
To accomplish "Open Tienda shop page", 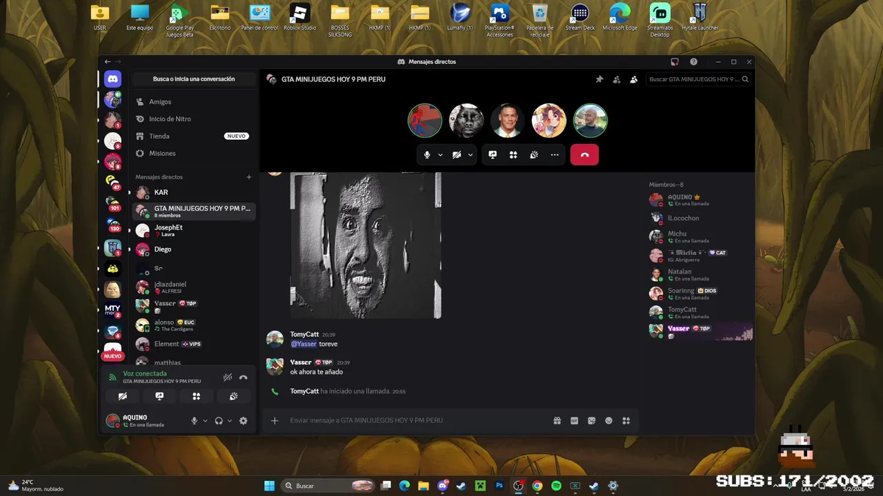I will click(x=192, y=136).
